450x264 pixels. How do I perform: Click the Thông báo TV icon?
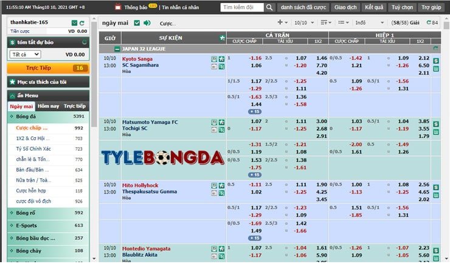[118, 8]
